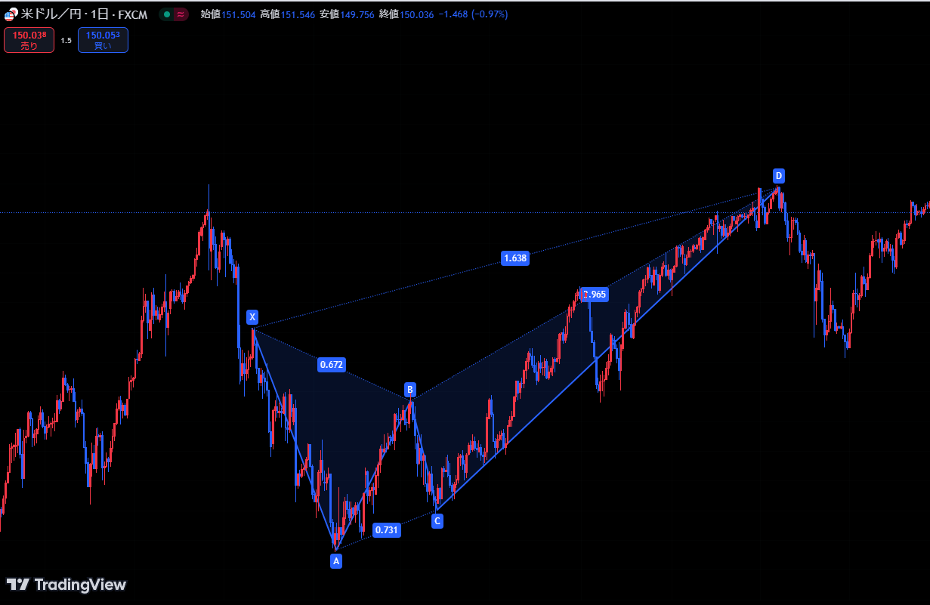Select the X point marker of the pattern
The image size is (930, 605).
point(252,316)
